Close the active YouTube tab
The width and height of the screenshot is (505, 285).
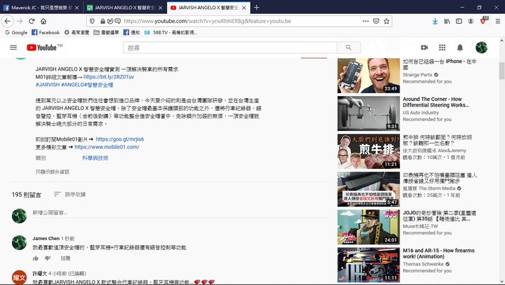pyautogui.click(x=244, y=8)
